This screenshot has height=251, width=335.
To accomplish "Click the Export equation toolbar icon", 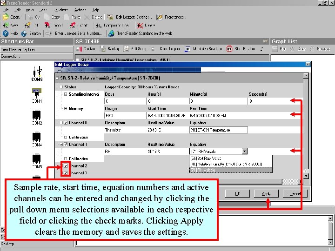I will click(73, 26).
